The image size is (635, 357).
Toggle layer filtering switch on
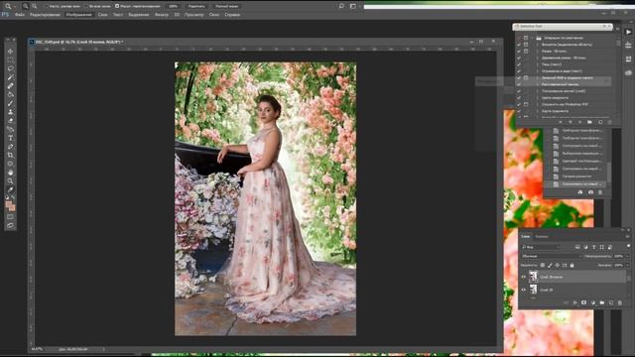628,246
